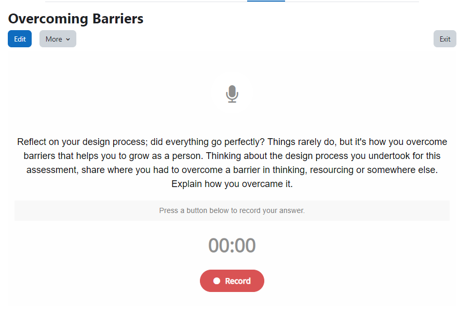Start recording with the red Record button

(x=232, y=281)
